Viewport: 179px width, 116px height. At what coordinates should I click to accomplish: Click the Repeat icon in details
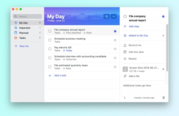(x=125, y=59)
